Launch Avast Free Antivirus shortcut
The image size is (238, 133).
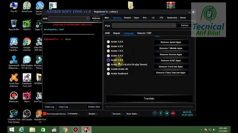tap(14, 80)
